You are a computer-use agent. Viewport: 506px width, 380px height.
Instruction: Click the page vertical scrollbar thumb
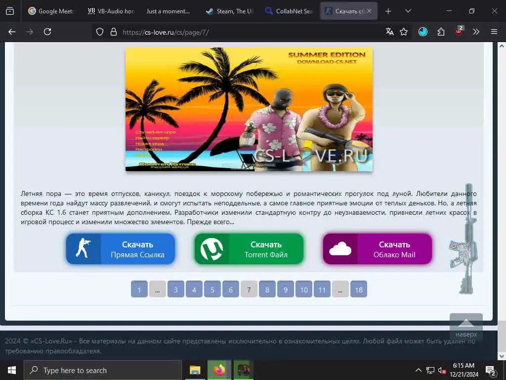502,336
